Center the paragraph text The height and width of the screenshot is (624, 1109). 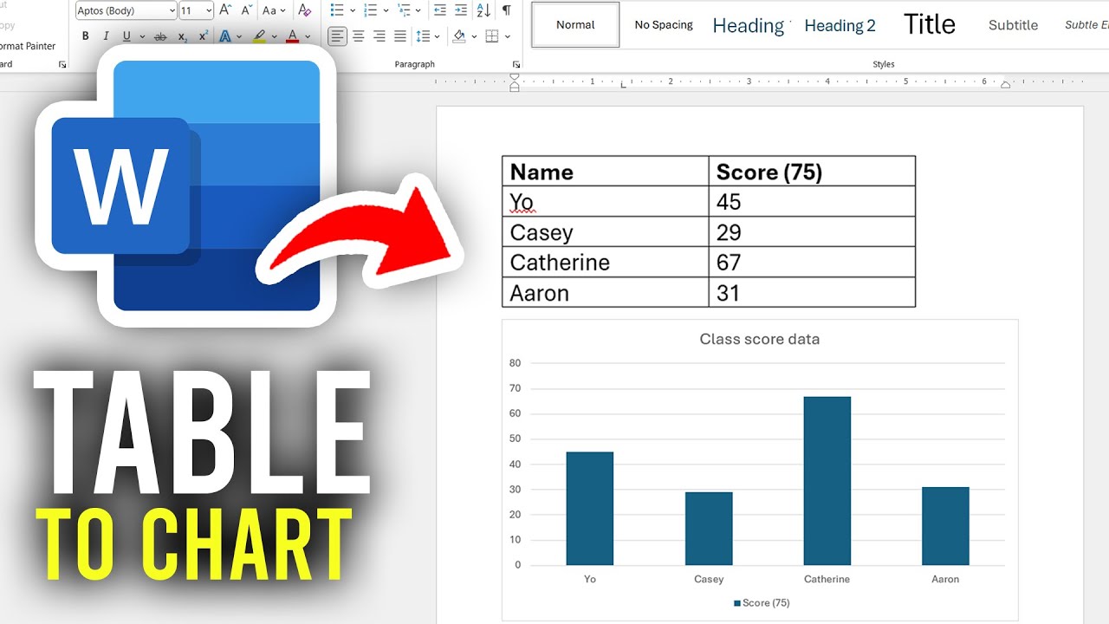pyautogui.click(x=358, y=36)
